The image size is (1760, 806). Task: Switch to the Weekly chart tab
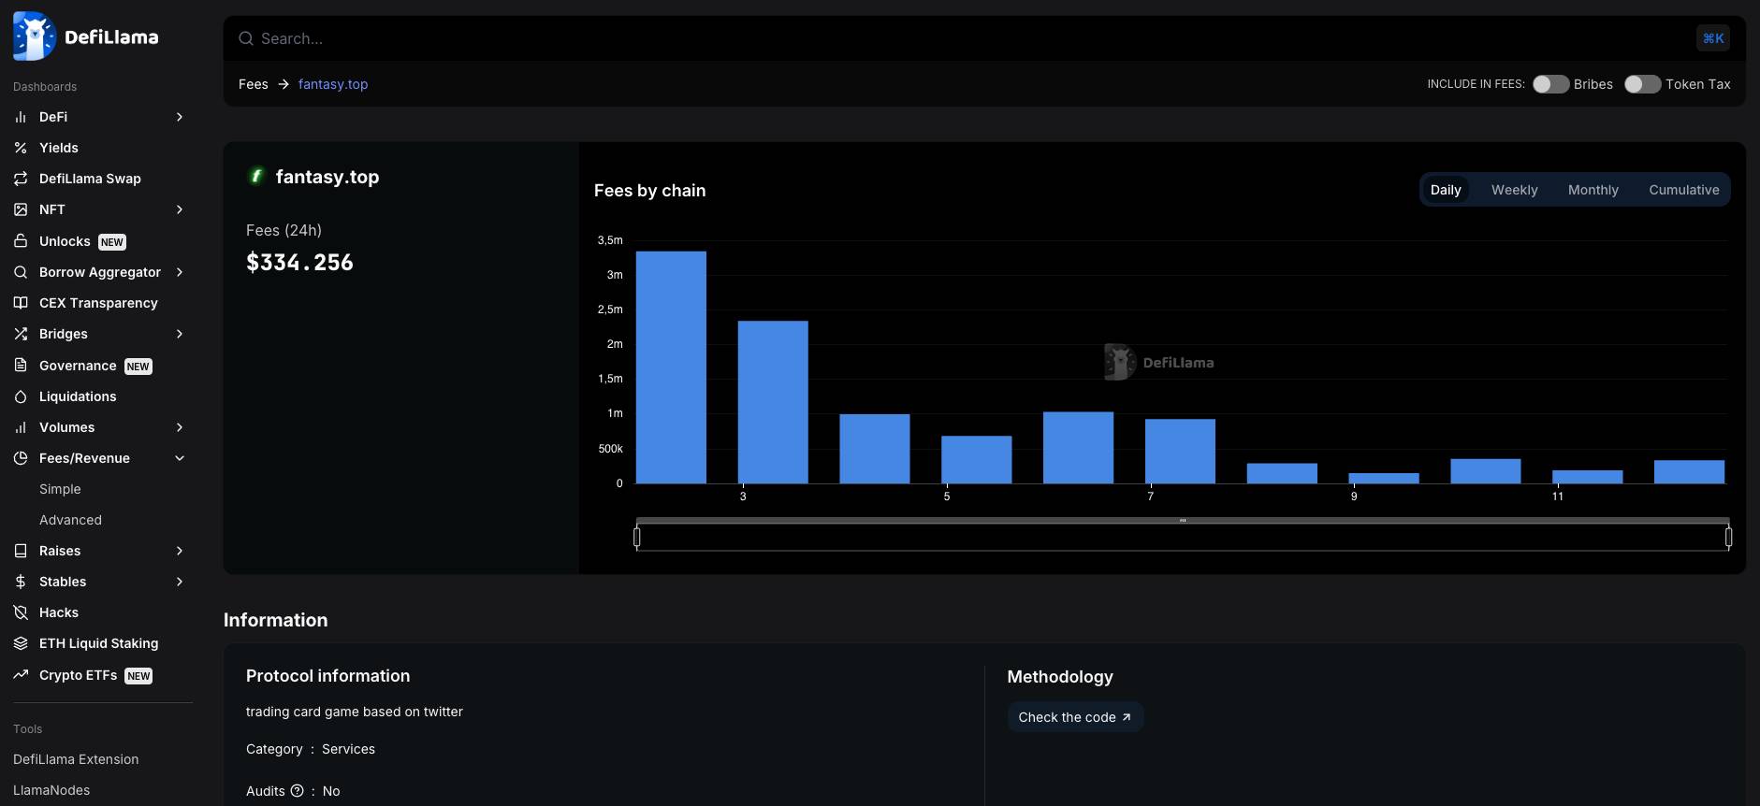point(1514,190)
